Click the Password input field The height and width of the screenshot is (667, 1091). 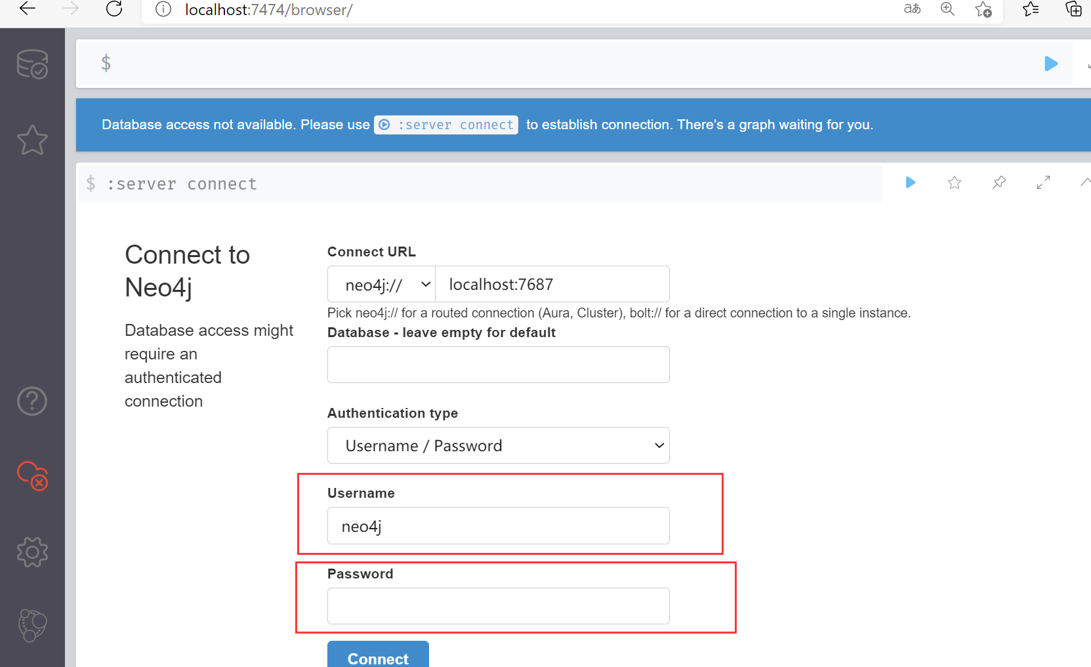tap(499, 606)
